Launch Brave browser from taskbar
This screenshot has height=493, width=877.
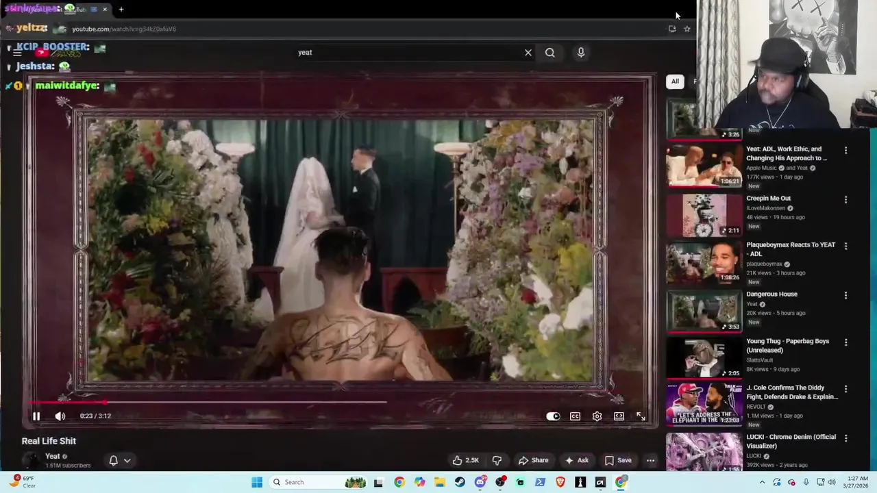pos(560,482)
